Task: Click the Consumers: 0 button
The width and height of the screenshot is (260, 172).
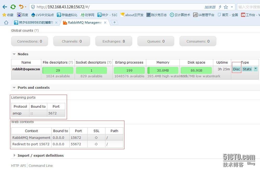Action: 198,41
